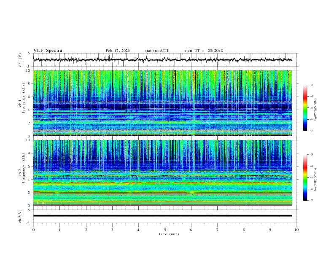Click the ch.2 spectrogram color bar

tap(305, 177)
